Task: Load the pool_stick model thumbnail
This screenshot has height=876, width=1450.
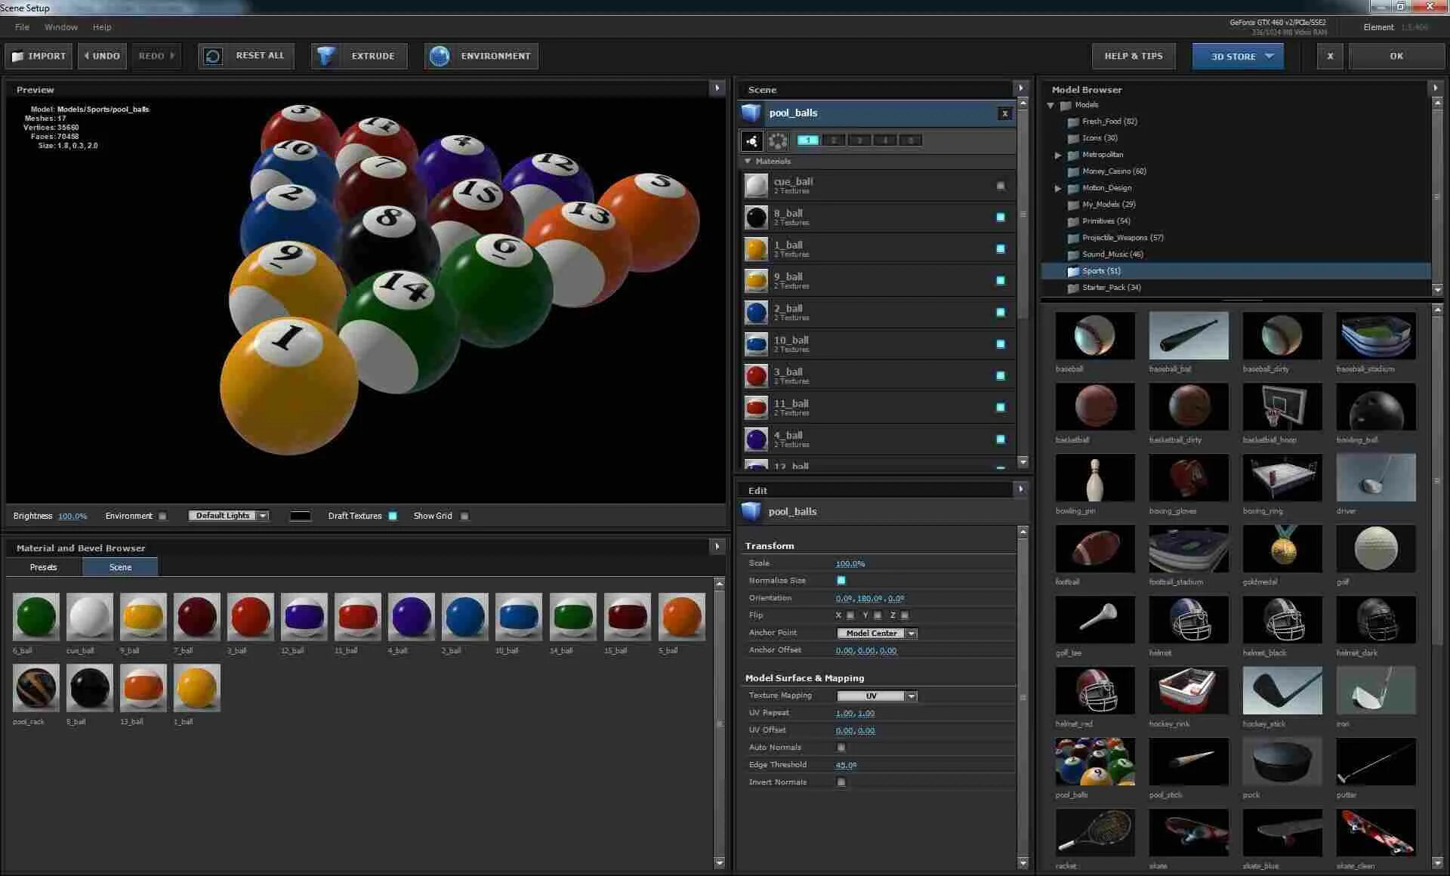Action: tap(1189, 761)
